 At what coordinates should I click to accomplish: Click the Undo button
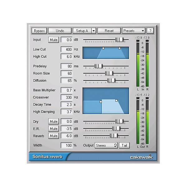[60, 31]
